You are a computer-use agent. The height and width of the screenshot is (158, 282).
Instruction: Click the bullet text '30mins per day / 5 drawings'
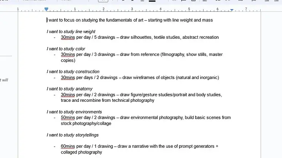(x=88, y=37)
